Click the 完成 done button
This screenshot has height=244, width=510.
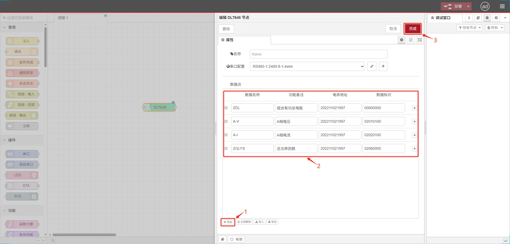(x=413, y=29)
